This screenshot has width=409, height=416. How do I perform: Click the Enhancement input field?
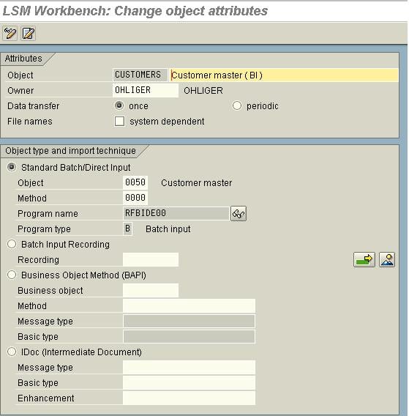coord(189,398)
